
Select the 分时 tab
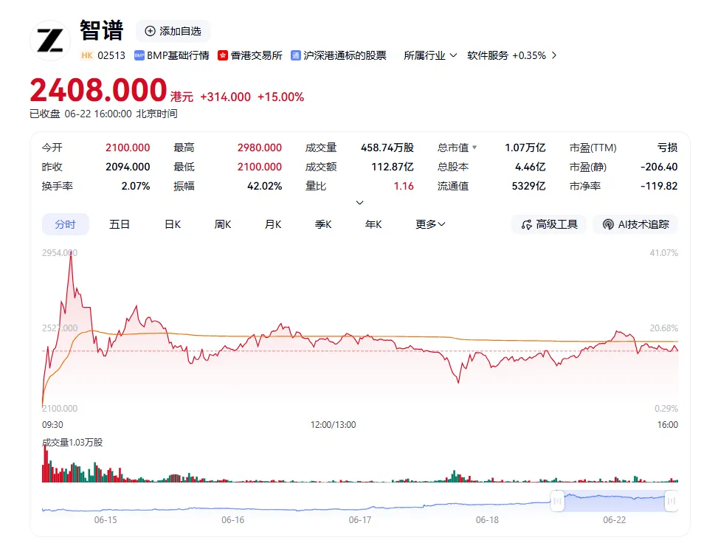click(65, 224)
